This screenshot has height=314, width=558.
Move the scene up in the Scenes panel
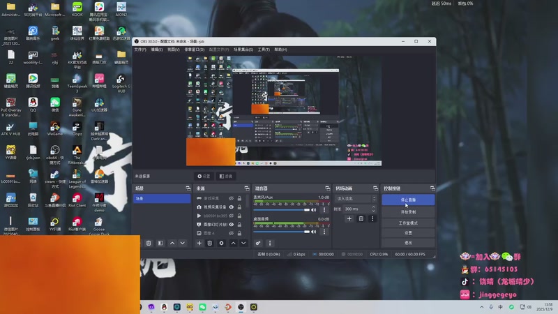coord(172,243)
